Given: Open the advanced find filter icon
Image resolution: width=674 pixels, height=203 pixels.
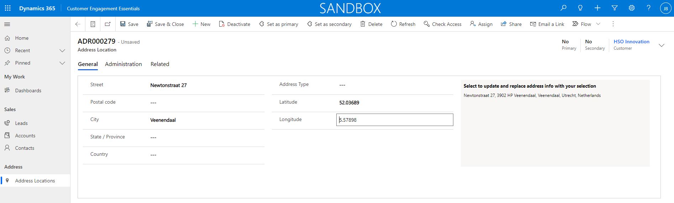Looking at the screenshot, I should (615, 8).
